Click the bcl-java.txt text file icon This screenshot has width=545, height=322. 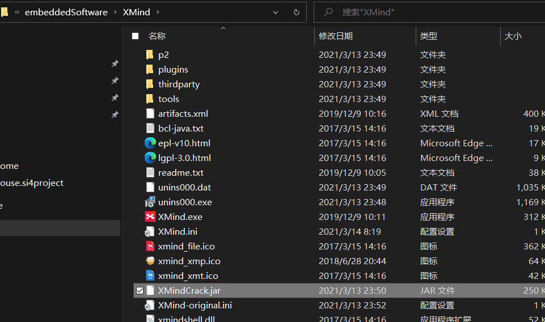[x=150, y=128]
